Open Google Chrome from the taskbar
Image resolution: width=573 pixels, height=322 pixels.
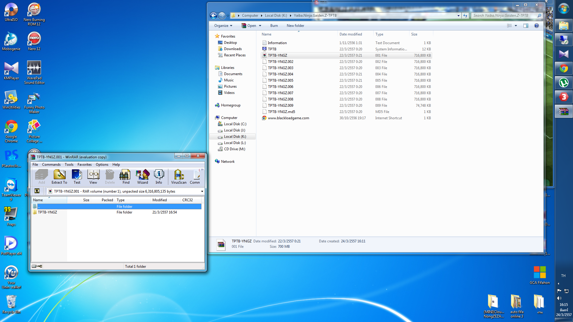click(563, 69)
